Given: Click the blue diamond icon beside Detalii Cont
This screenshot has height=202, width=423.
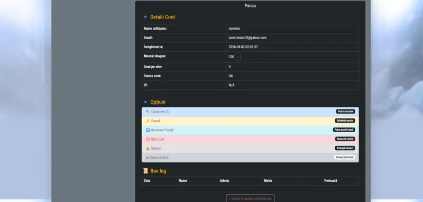Looking at the screenshot, I should coord(145,17).
